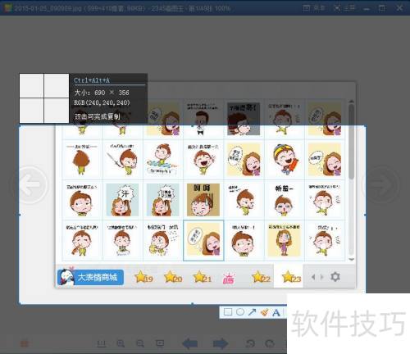410x354 pixels.
Task: Rotate image counterclockwise
Action: (x=250, y=343)
